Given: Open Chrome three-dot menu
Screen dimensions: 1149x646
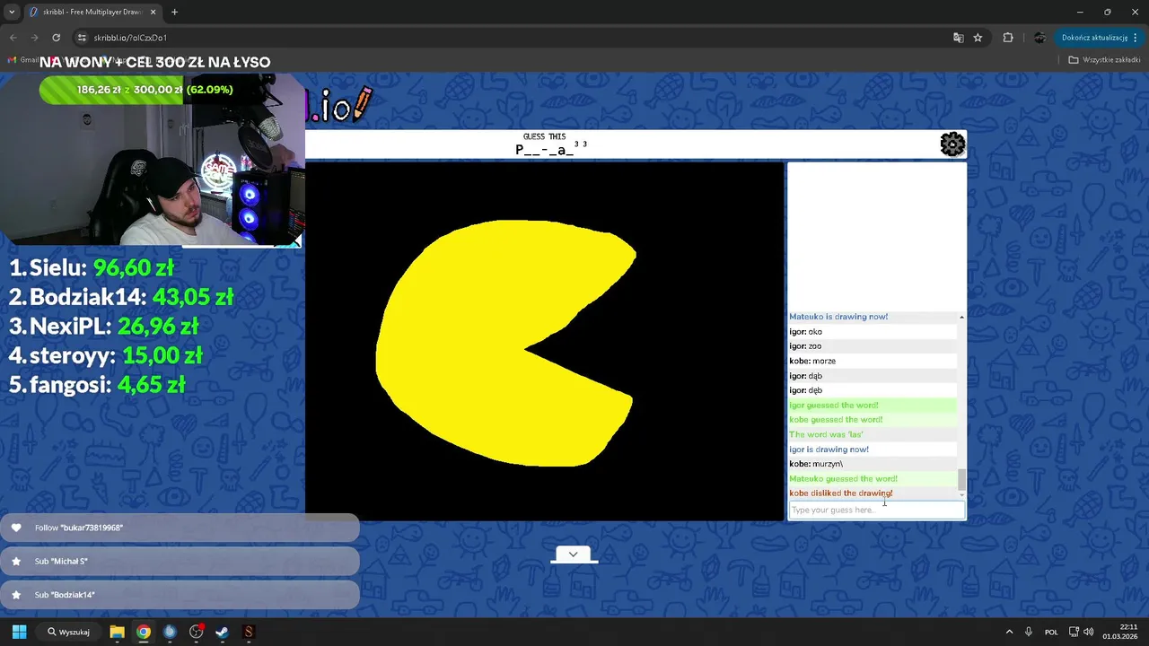Looking at the screenshot, I should pos(1136,38).
